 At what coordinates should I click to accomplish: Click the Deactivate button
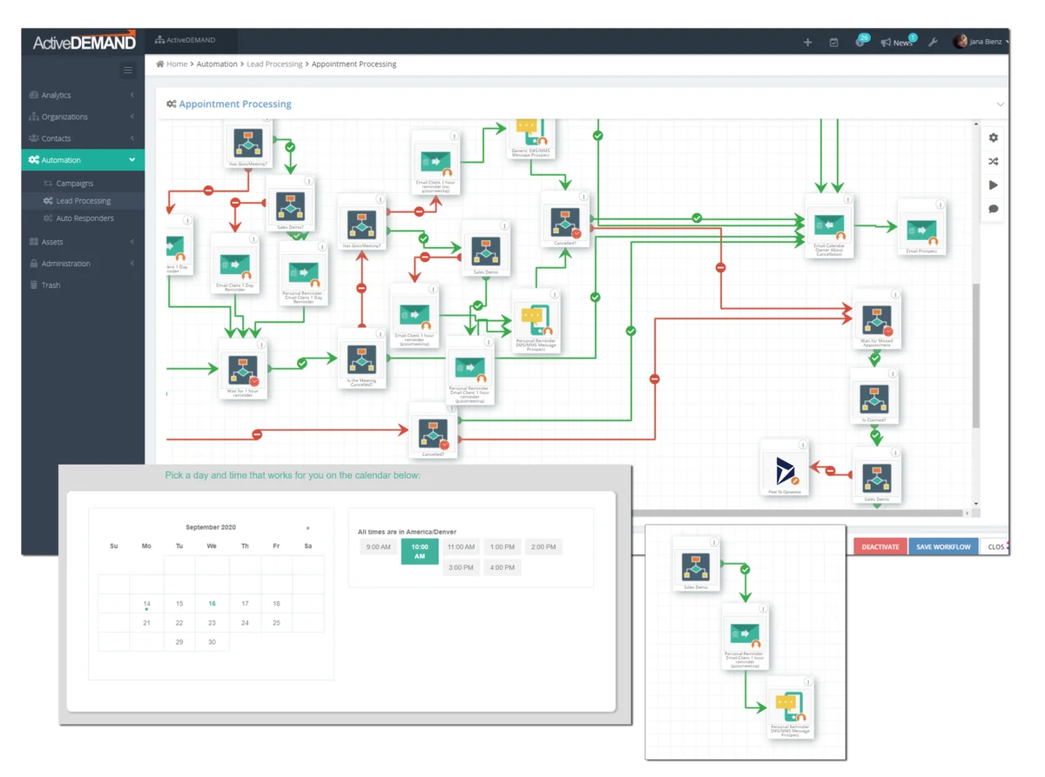(880, 547)
